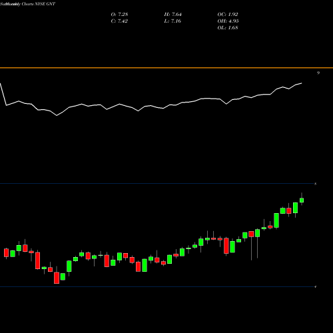This screenshot has width=333, height=333.
Task: Click the chart title ending in NYSE GNT
Action: [28, 4]
